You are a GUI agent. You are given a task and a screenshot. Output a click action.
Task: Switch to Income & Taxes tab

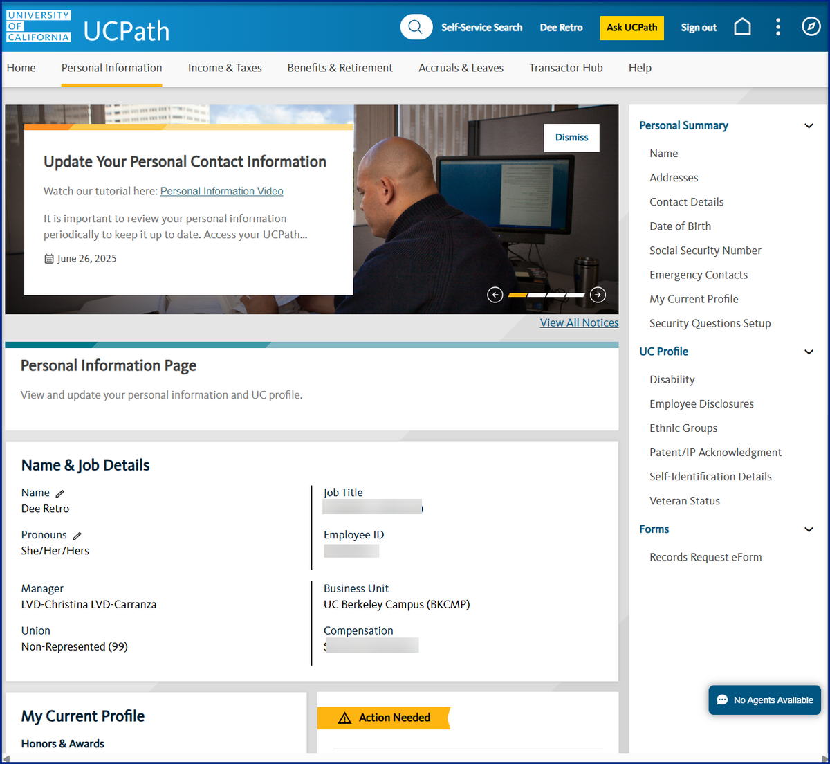click(225, 68)
